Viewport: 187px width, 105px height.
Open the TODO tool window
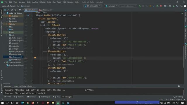[x=8, y=97]
